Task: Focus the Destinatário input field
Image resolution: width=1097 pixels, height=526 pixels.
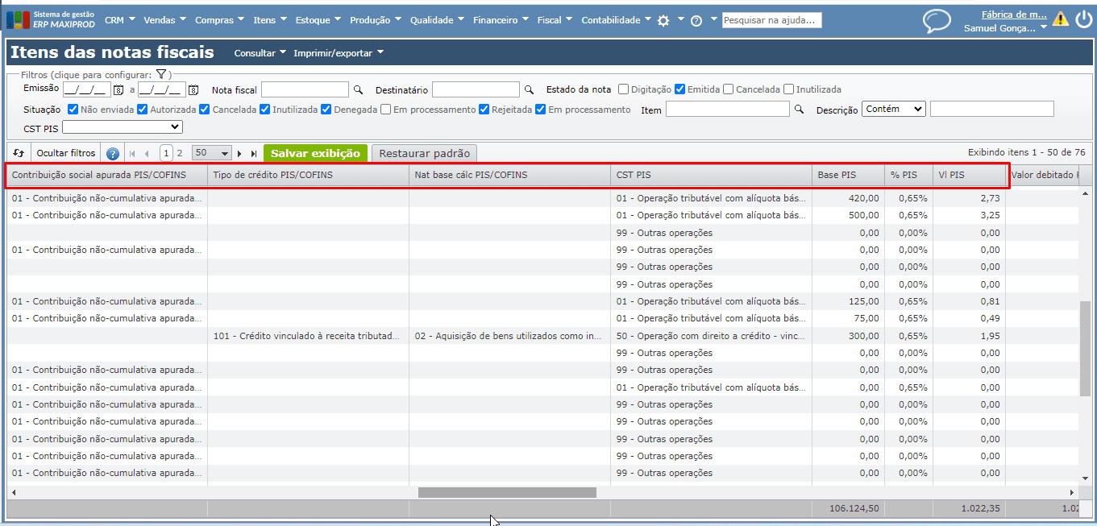Action: (x=476, y=89)
